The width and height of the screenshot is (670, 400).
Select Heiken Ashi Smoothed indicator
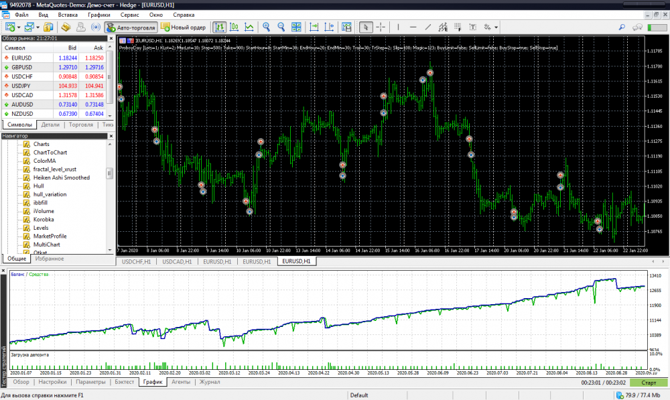point(62,178)
